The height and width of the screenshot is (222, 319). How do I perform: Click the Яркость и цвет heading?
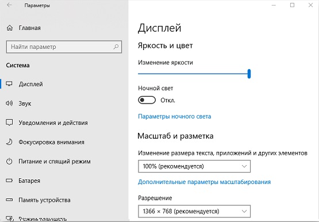click(x=165, y=45)
